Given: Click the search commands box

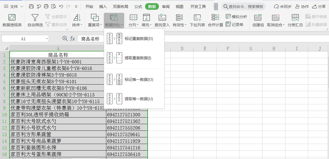Looking at the screenshot, I should tap(243, 6).
